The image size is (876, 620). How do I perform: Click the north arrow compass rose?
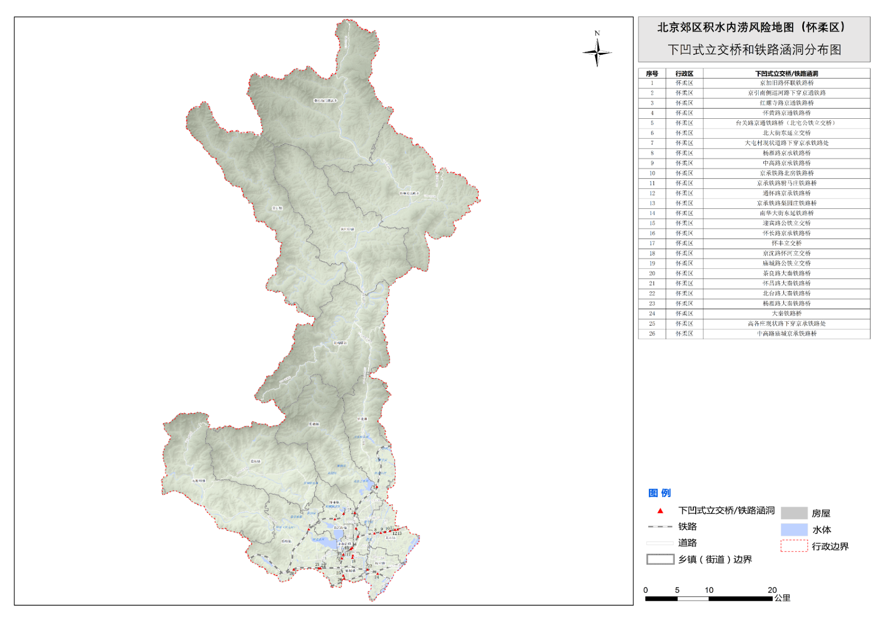pyautogui.click(x=596, y=52)
